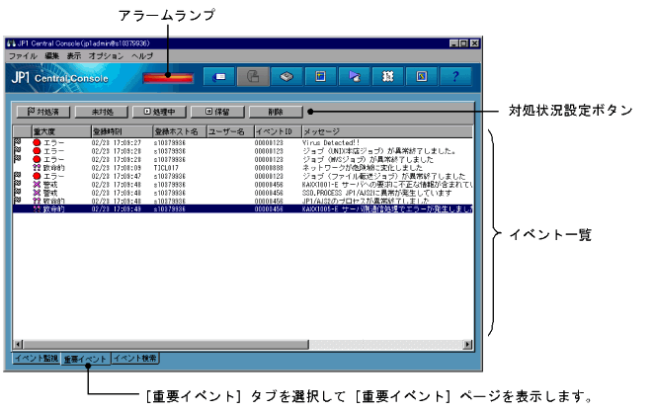The height and width of the screenshot is (412, 655).
Task: Select the 重要イベント tab
Action: pyautogui.click(x=86, y=359)
